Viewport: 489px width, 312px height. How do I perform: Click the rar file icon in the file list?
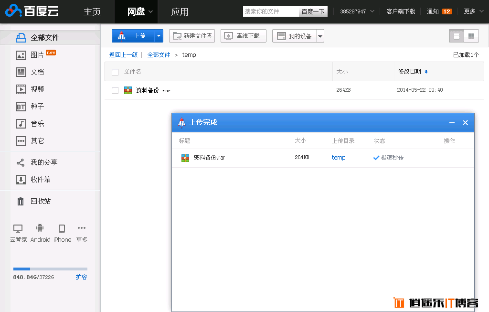[128, 90]
